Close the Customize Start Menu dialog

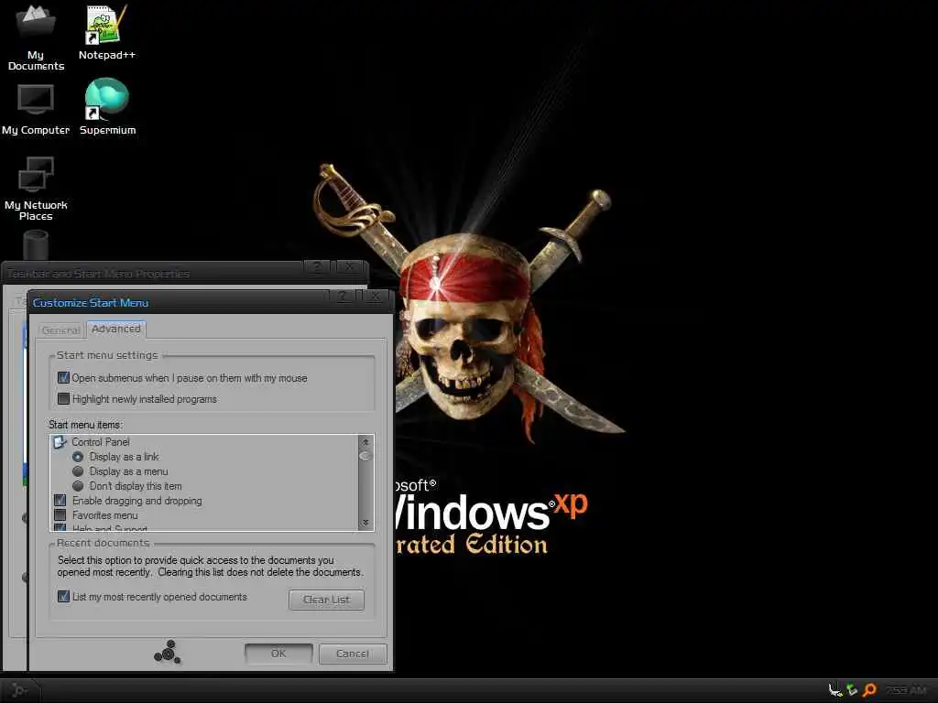coord(376,297)
